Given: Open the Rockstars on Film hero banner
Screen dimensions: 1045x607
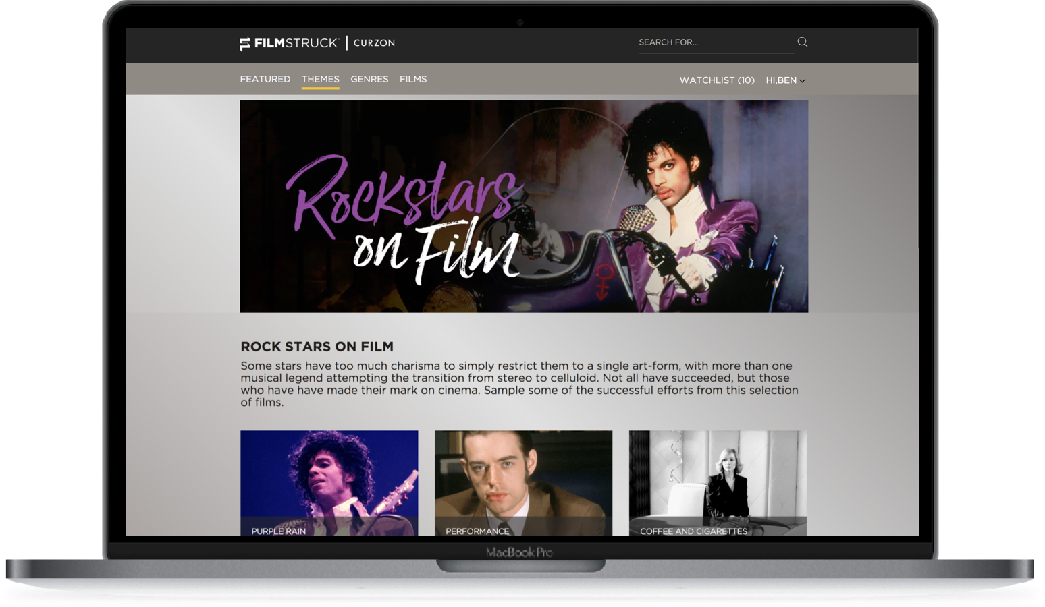Looking at the screenshot, I should (524, 206).
